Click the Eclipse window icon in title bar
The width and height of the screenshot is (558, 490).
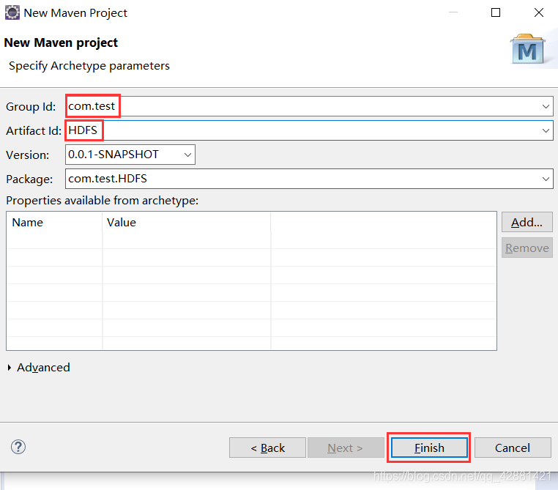tap(12, 12)
